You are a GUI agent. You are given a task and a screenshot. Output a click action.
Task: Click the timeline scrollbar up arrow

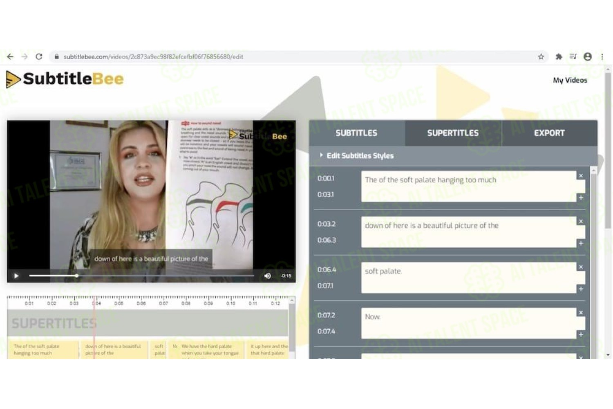tap(292, 301)
